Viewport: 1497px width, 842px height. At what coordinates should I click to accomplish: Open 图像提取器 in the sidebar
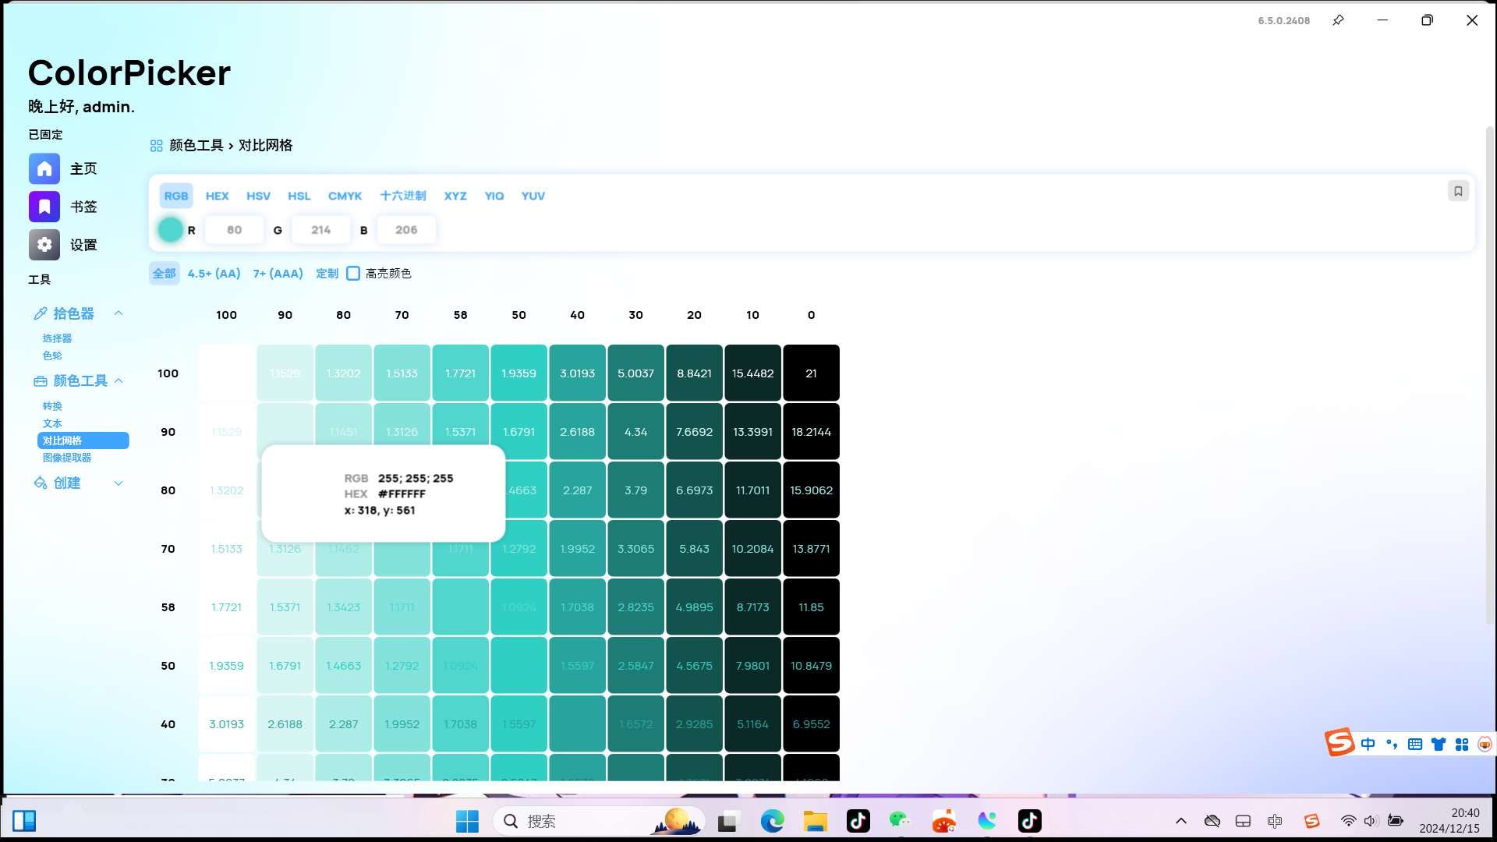point(67,458)
